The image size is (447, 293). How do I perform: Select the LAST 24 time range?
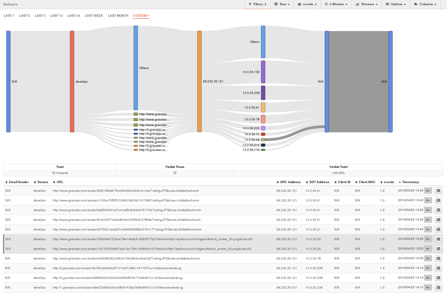74,16
